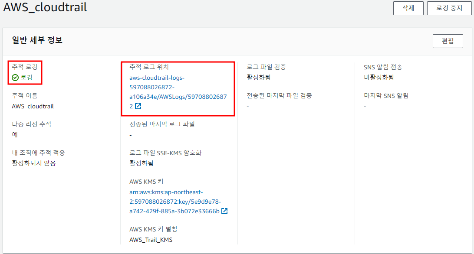The width and height of the screenshot is (474, 254).
Task: Select the 추적 로그 위치 label
Action: [149, 67]
